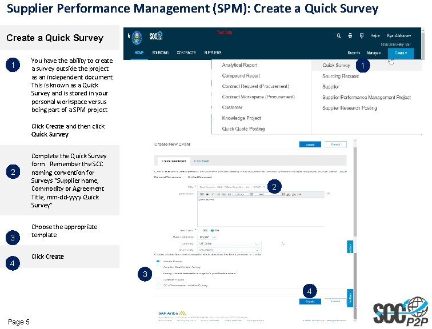Choose Knowledge Project from the menu
Screen dimensions: 432x329
pyautogui.click(x=241, y=118)
